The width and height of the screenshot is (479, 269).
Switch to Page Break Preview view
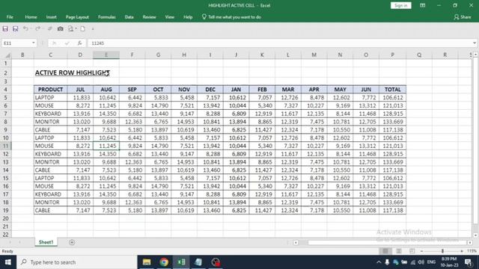click(412, 251)
